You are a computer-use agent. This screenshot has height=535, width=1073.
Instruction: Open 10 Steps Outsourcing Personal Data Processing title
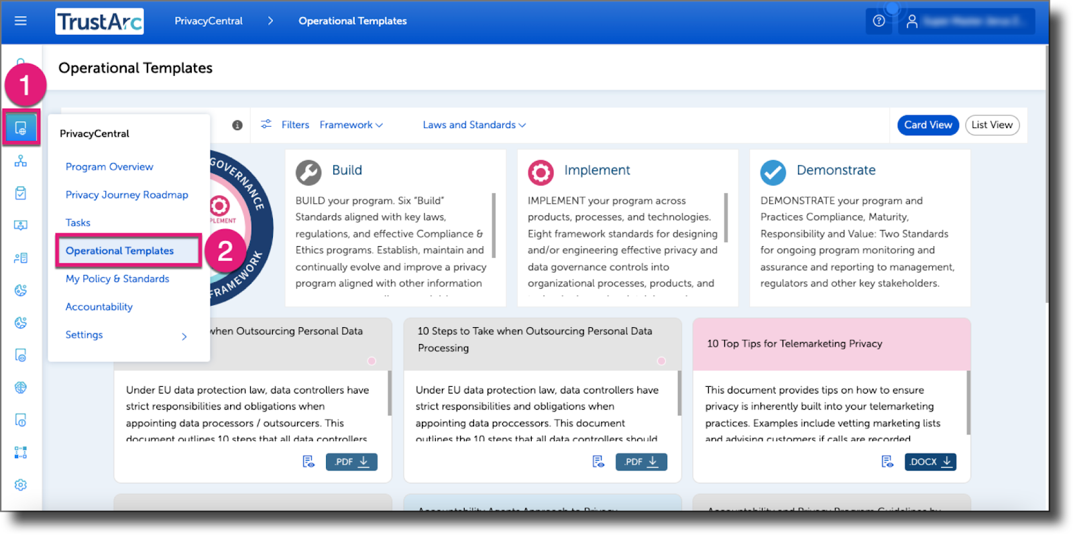pyautogui.click(x=534, y=339)
